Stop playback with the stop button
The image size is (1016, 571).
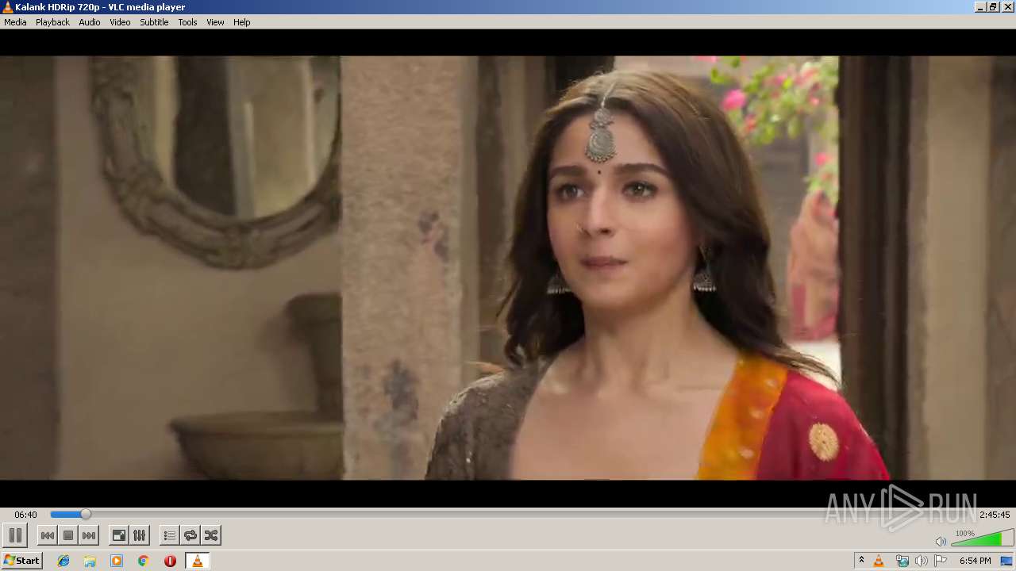pos(68,535)
